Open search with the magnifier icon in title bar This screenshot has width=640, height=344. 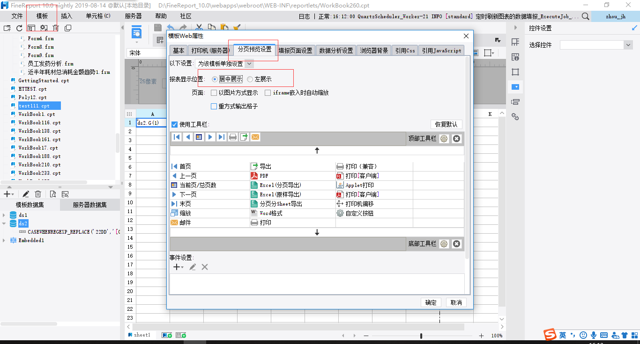click(586, 16)
